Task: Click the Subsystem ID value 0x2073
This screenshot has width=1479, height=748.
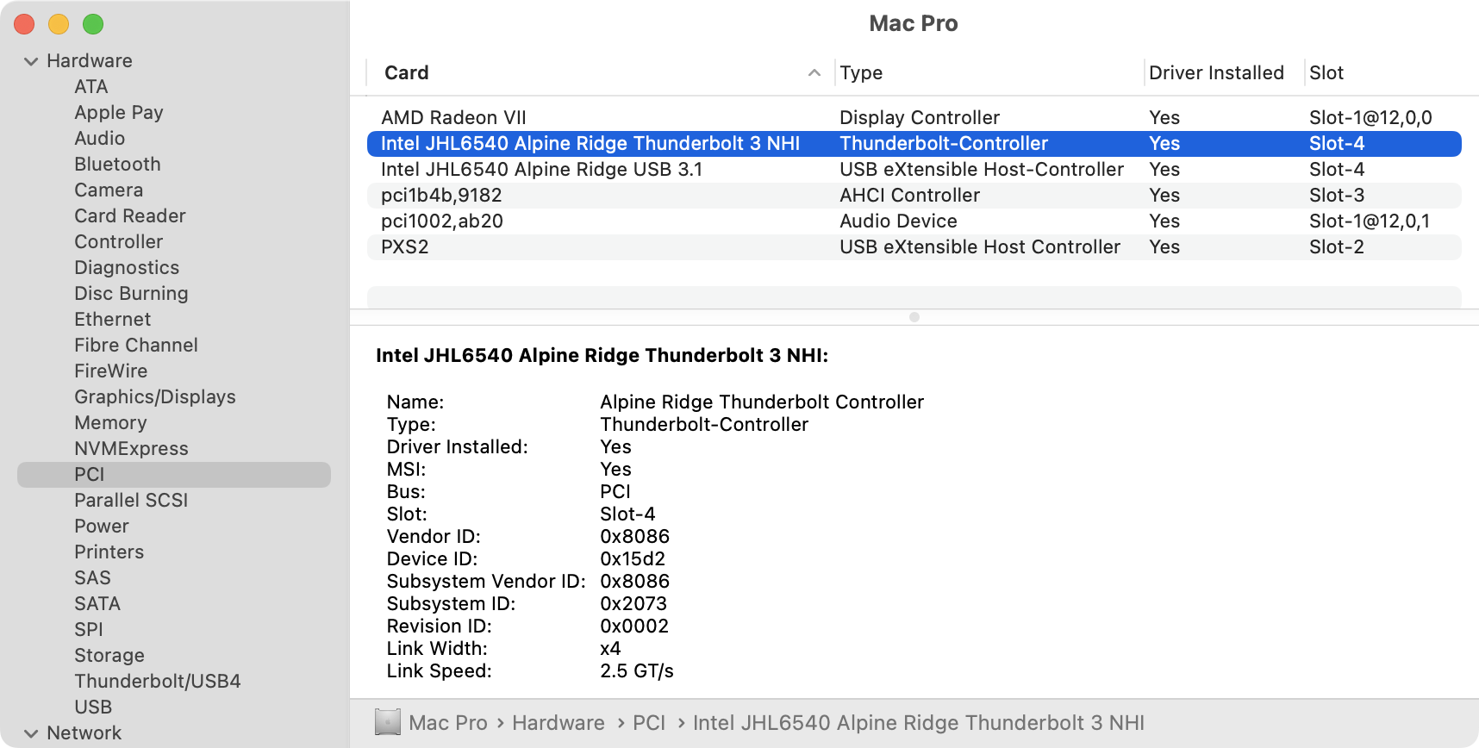Action: click(x=633, y=604)
